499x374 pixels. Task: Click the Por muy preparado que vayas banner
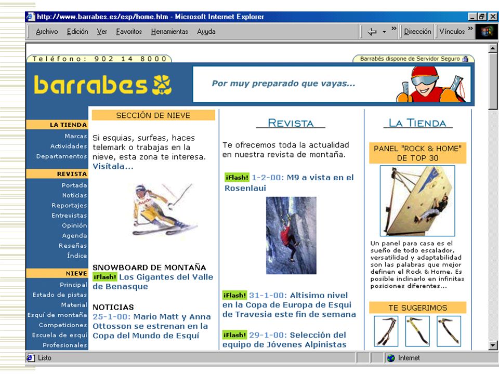pos(332,84)
